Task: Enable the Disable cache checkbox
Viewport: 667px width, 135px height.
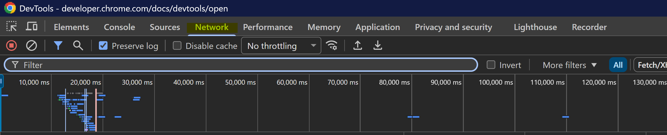Action: (177, 46)
